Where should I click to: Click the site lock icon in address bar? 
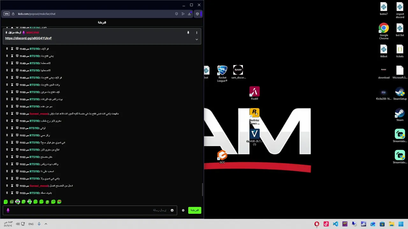tap(13, 14)
